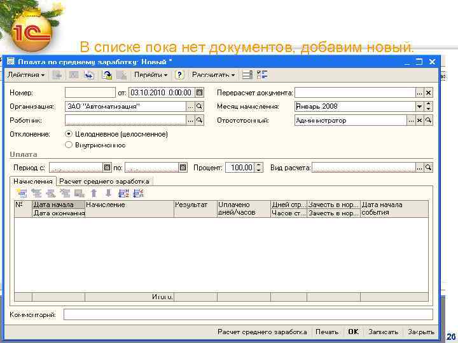
Task: Open the Действия menu
Action: pos(26,75)
